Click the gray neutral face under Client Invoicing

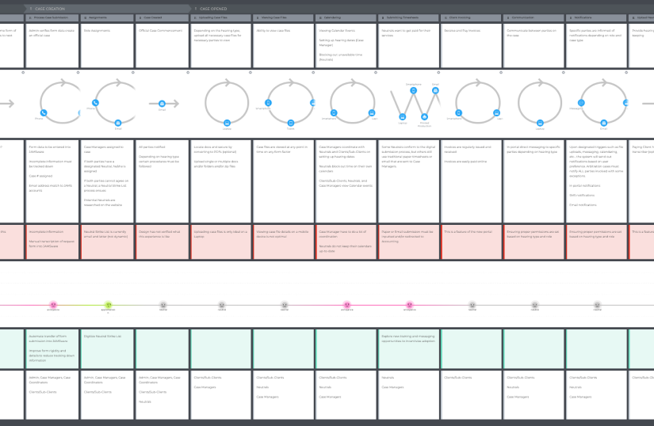click(x=472, y=304)
